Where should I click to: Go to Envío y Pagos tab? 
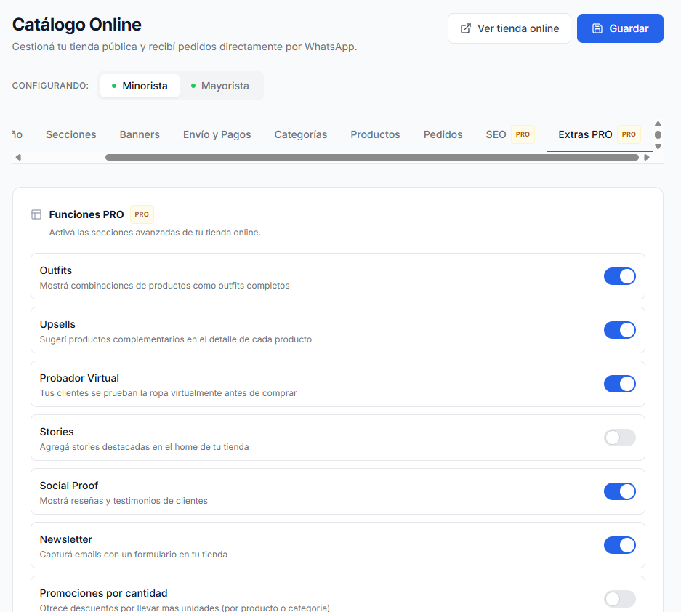[x=217, y=134]
